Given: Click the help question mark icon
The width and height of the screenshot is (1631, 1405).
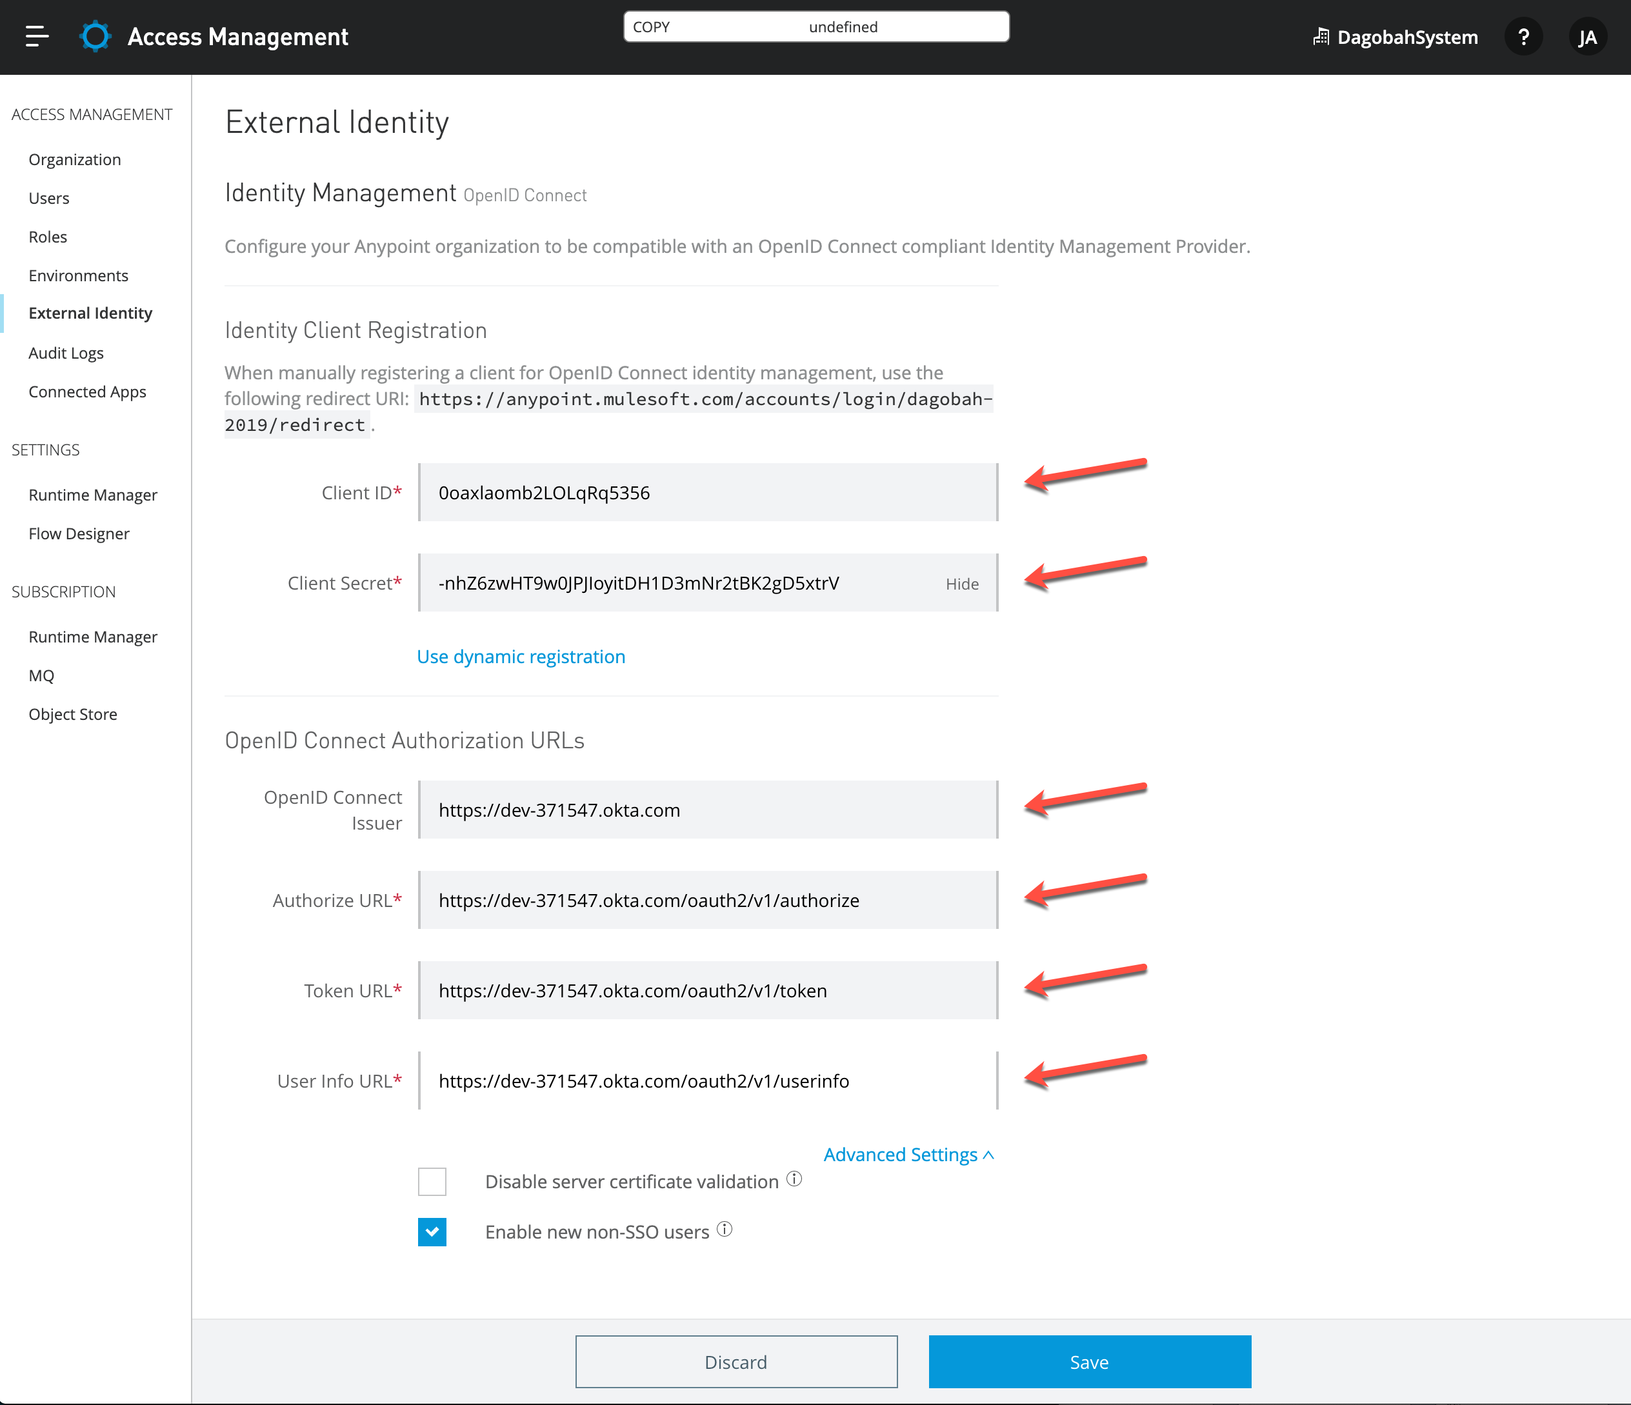Looking at the screenshot, I should (1524, 36).
